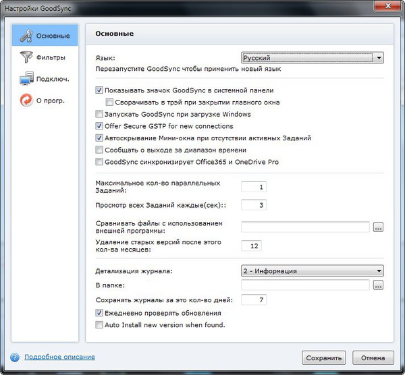This screenshot has height=375, width=405.
Task: Expand the Детализация журнала dropdown
Action: [313, 271]
